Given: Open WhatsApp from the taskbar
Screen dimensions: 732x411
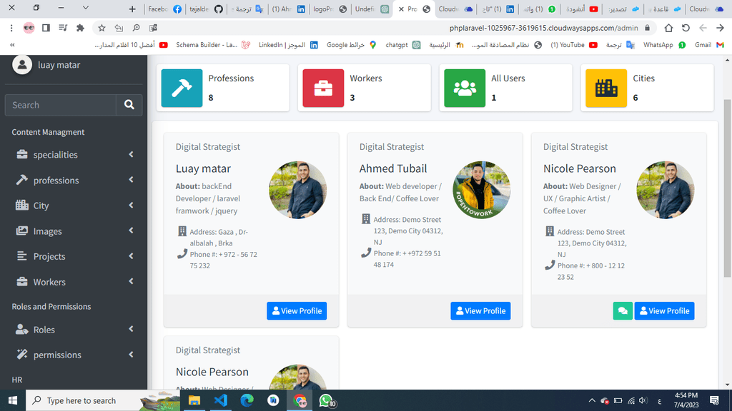Looking at the screenshot, I should pos(326,400).
